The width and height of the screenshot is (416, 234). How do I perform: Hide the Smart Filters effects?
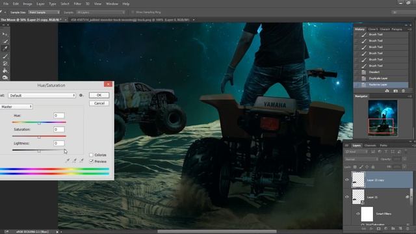(358, 214)
